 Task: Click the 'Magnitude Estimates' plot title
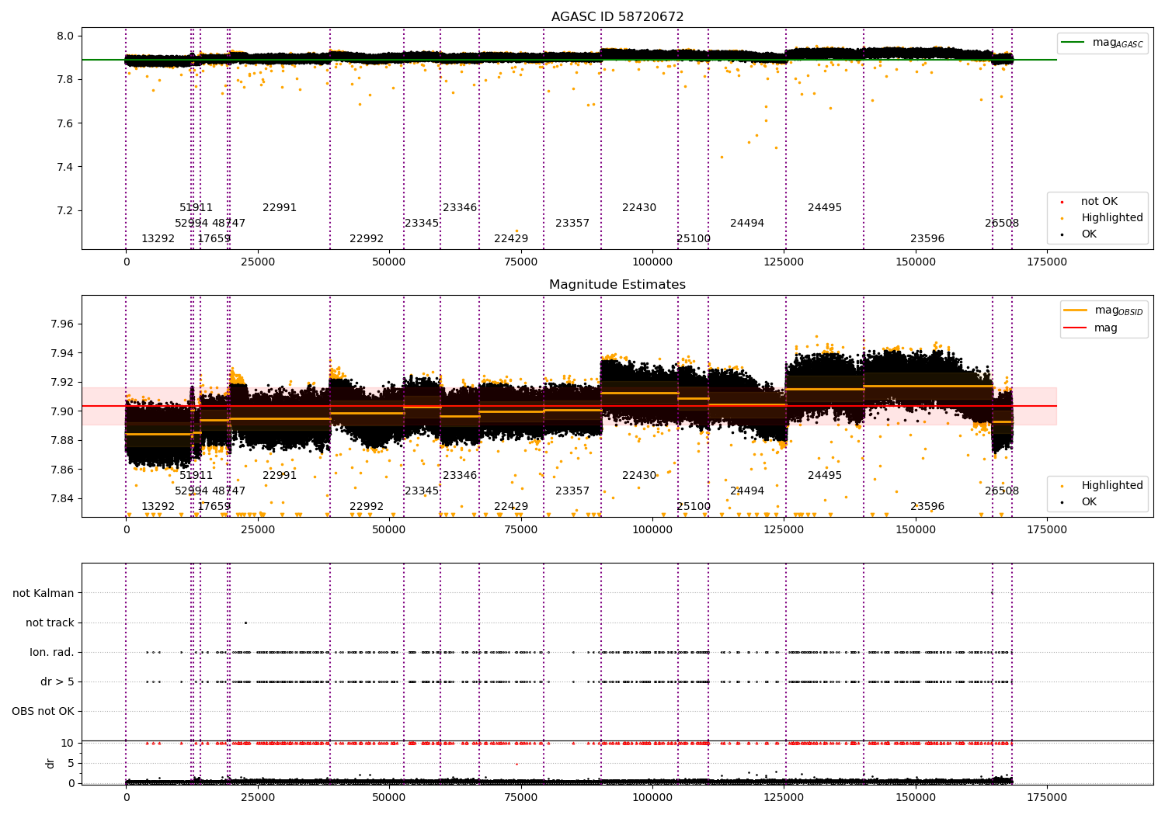617,285
